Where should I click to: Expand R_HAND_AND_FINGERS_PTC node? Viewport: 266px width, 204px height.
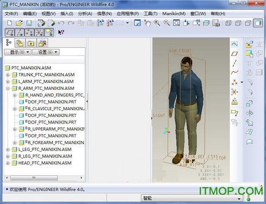click(15, 95)
